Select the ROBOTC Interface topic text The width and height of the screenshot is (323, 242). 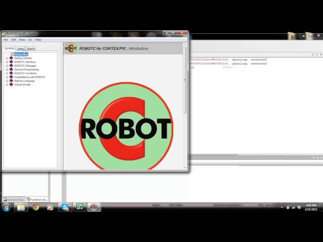tap(25, 62)
